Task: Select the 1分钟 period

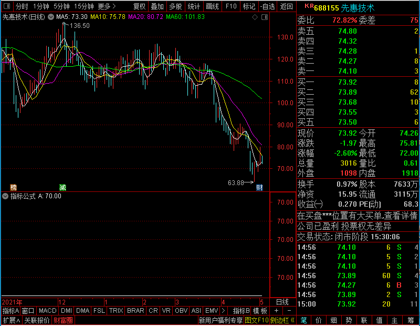Action: tap(41, 6)
